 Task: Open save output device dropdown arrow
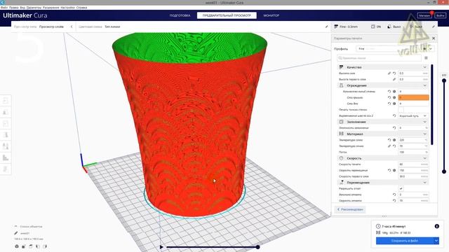pyautogui.click(x=436, y=241)
